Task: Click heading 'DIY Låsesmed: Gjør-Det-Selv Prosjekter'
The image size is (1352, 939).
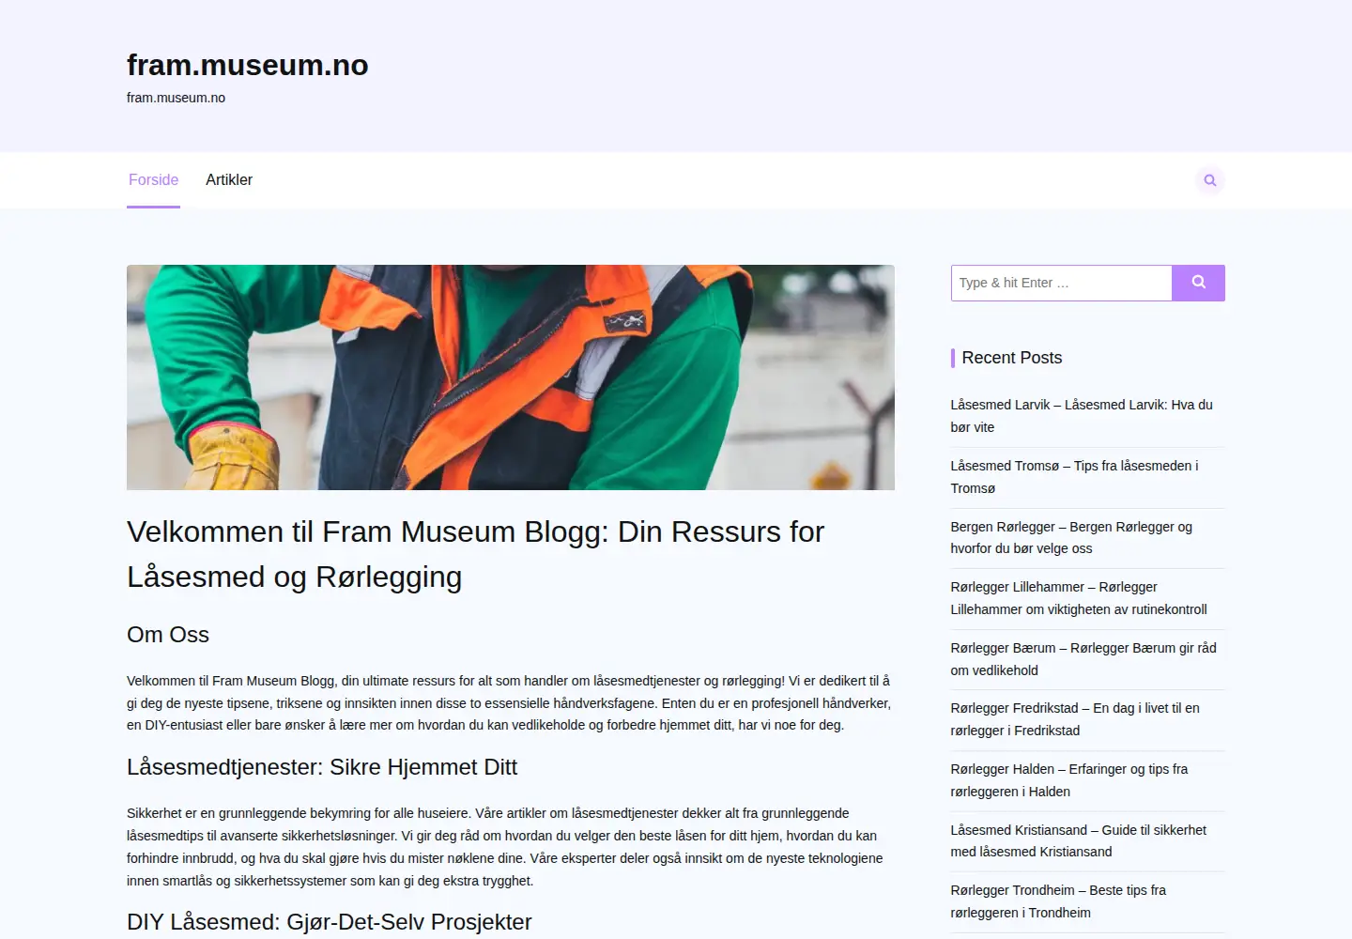Action: [x=330, y=922]
